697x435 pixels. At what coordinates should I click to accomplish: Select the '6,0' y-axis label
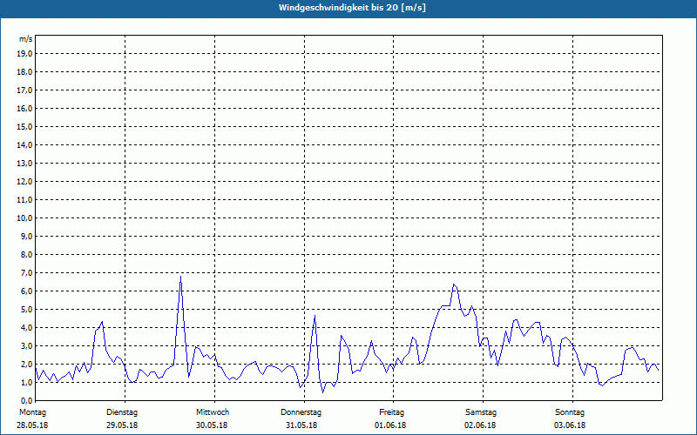pos(26,291)
